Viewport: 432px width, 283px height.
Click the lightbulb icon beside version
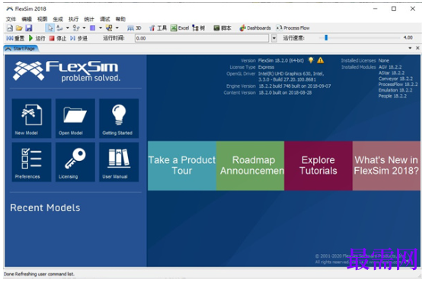(x=311, y=60)
